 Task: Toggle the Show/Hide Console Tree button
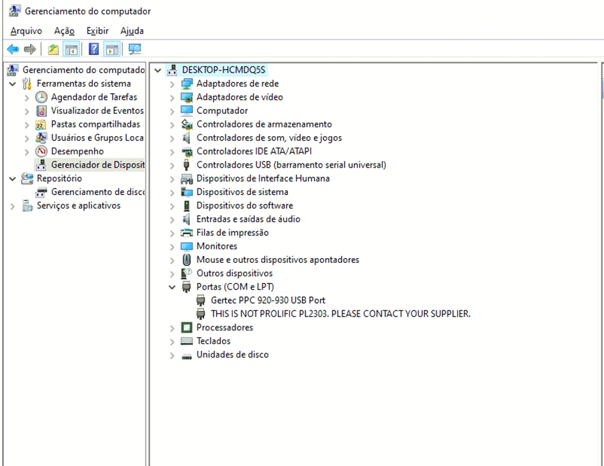[x=70, y=49]
